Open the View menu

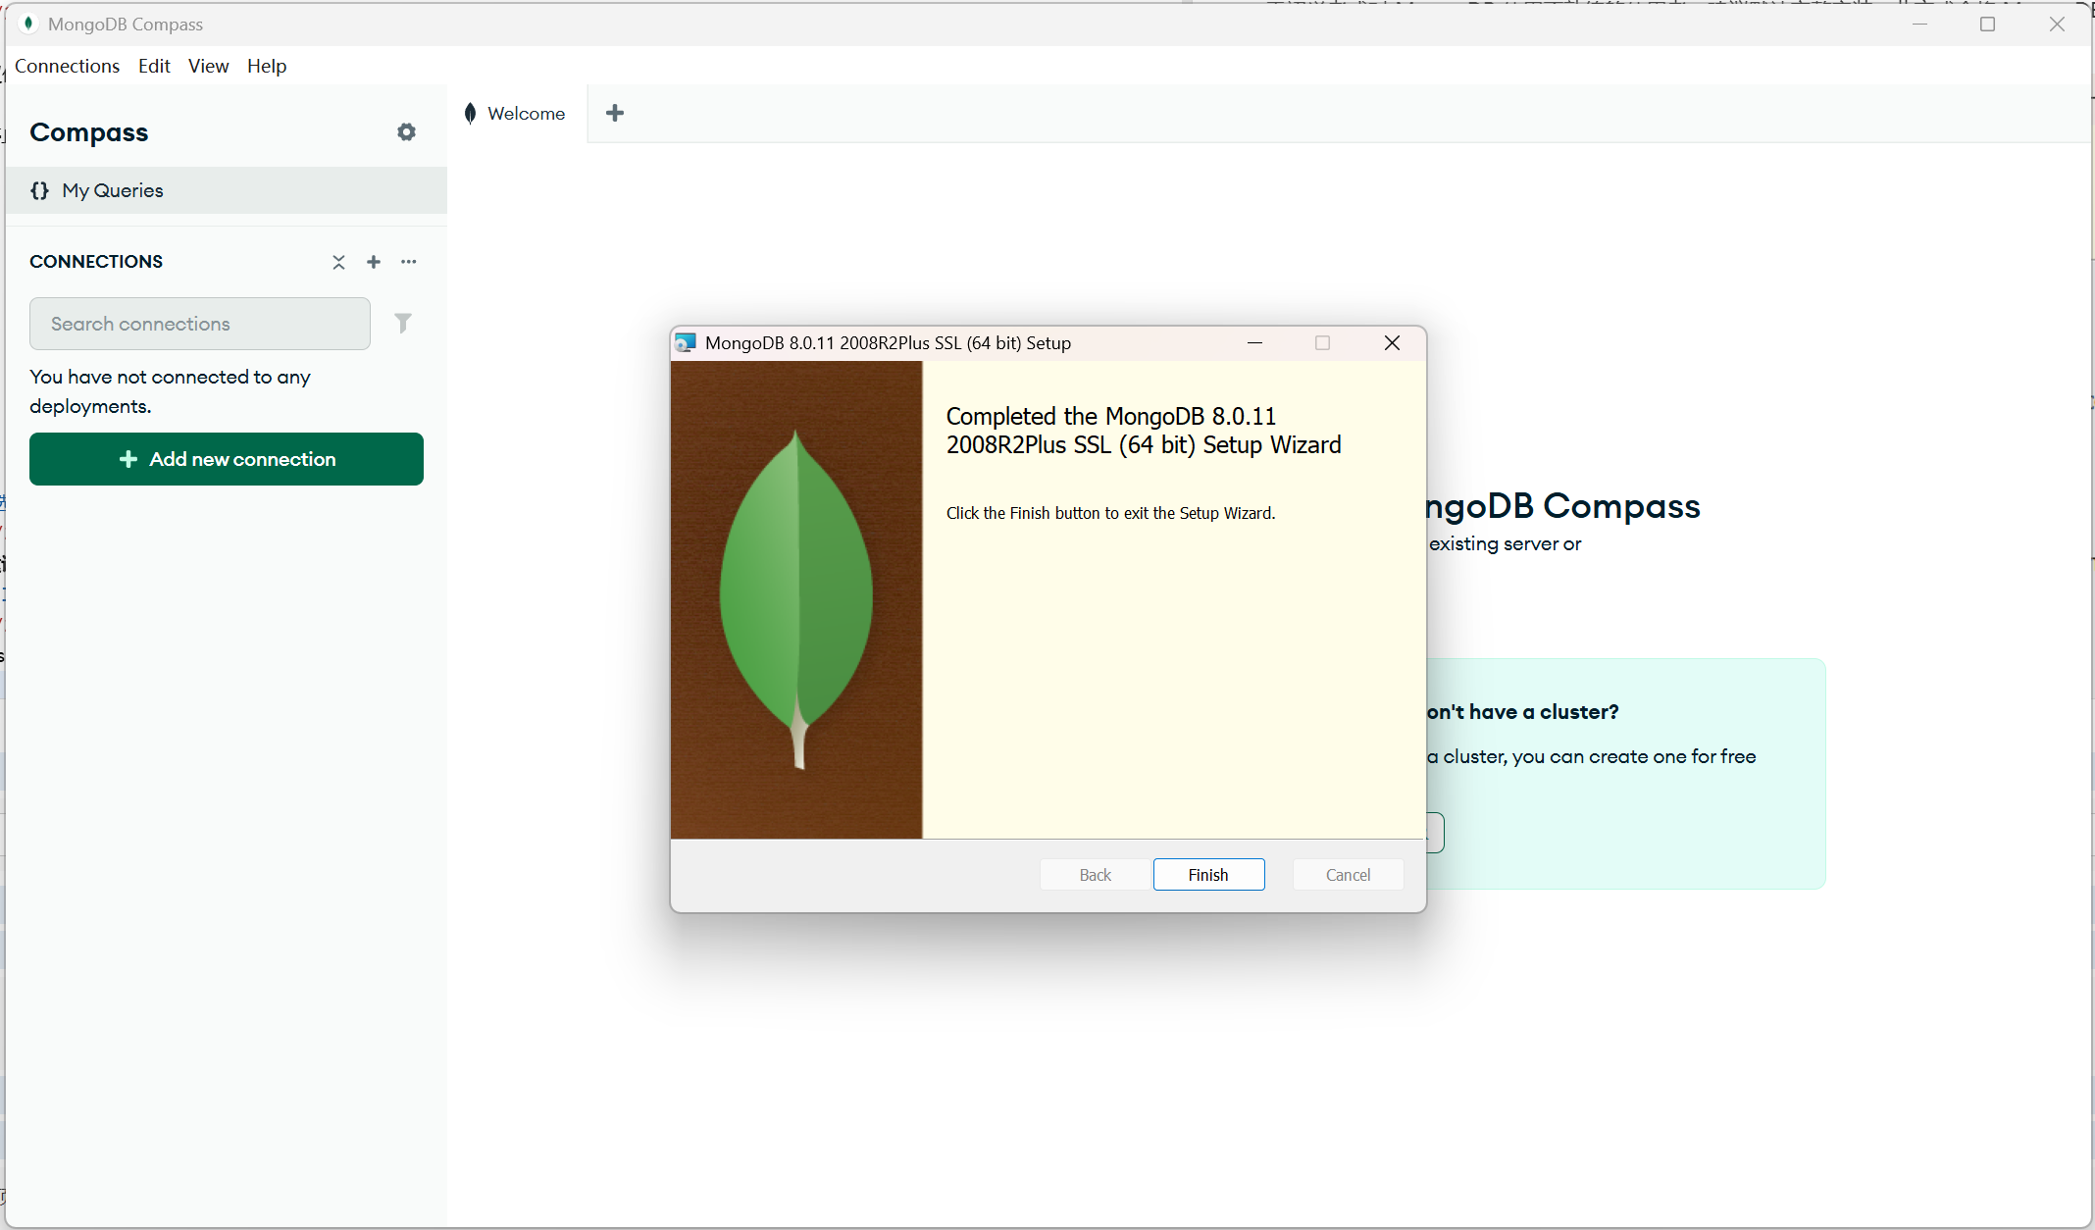[208, 66]
